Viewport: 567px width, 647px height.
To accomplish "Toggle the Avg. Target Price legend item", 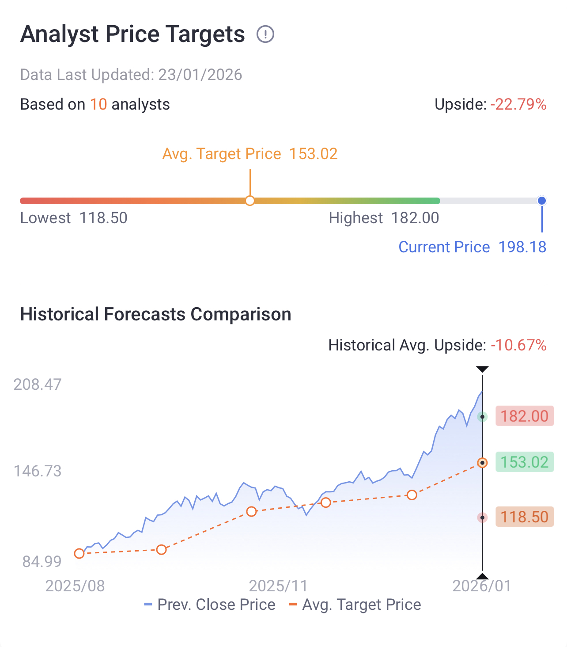I will tap(355, 604).
